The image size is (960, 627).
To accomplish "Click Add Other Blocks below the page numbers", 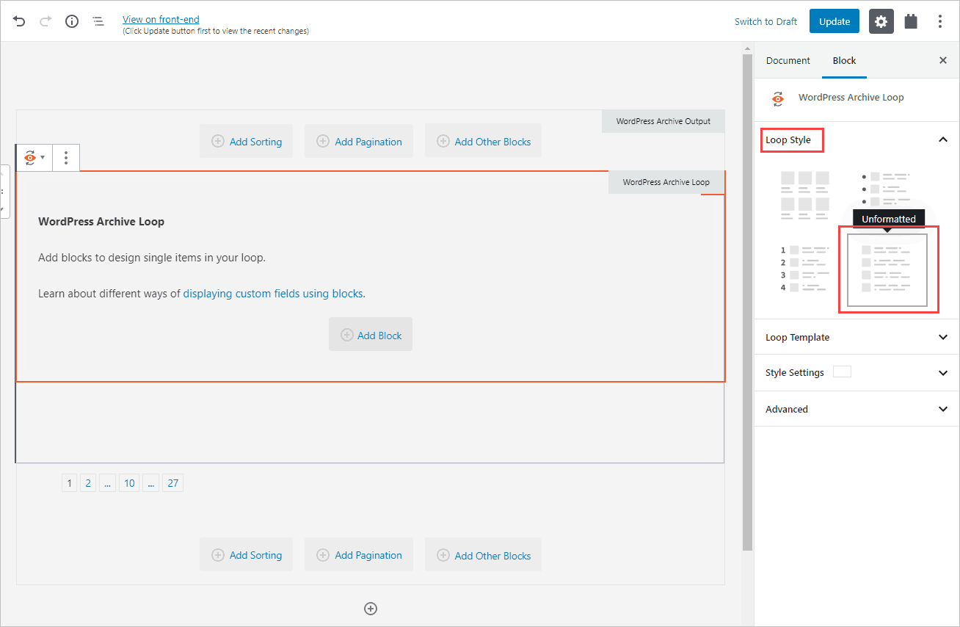I will point(483,555).
